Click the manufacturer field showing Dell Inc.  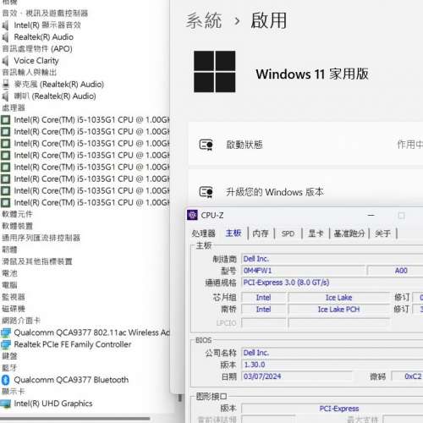(332, 259)
